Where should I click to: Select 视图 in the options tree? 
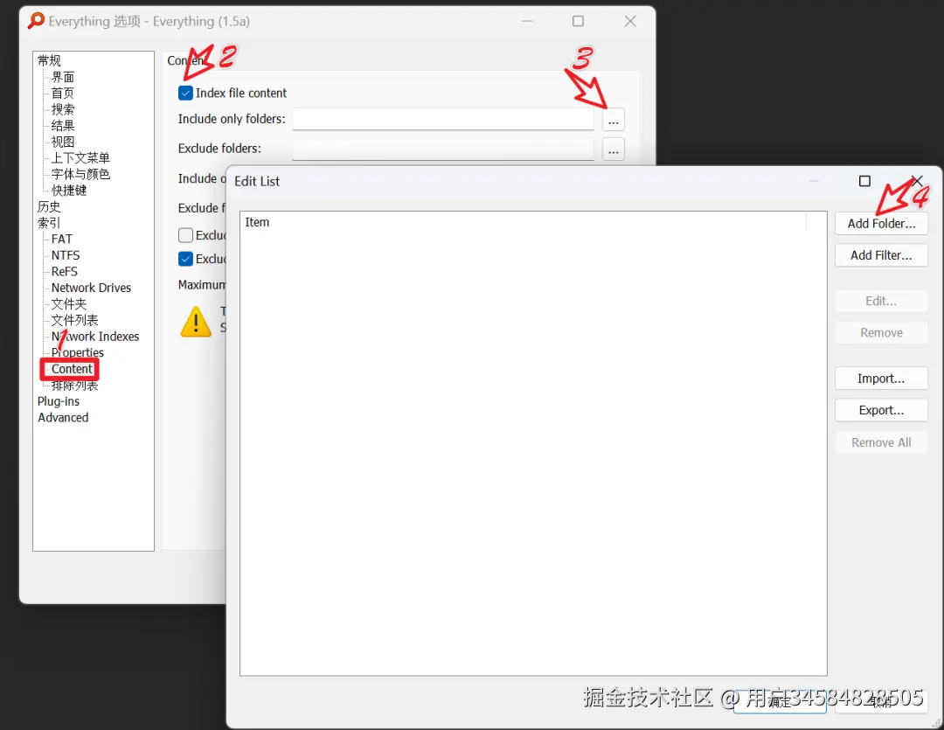63,143
